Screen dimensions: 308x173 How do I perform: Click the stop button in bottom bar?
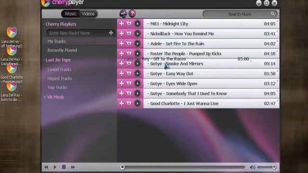point(64,167)
